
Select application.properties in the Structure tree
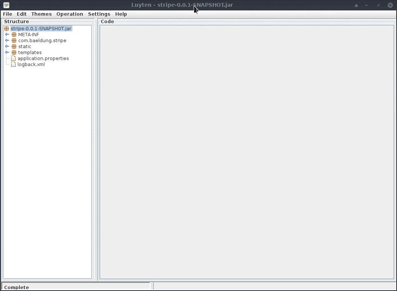43,58
